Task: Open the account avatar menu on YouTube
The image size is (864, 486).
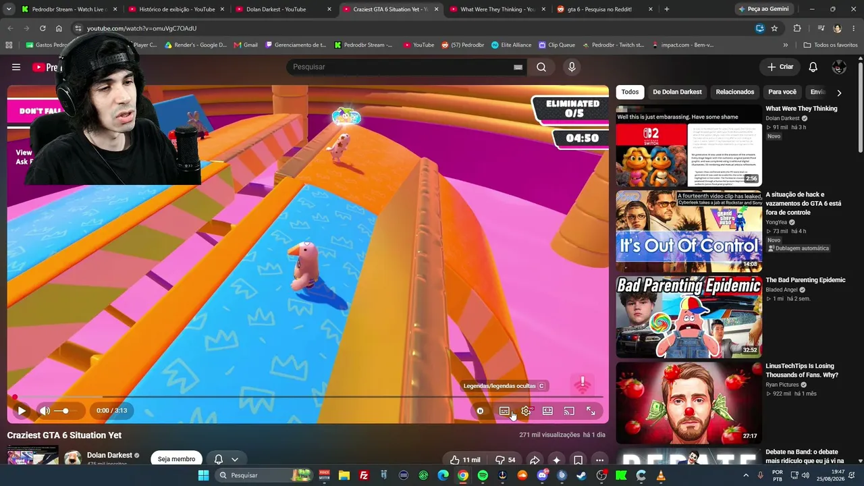Action: [x=839, y=67]
